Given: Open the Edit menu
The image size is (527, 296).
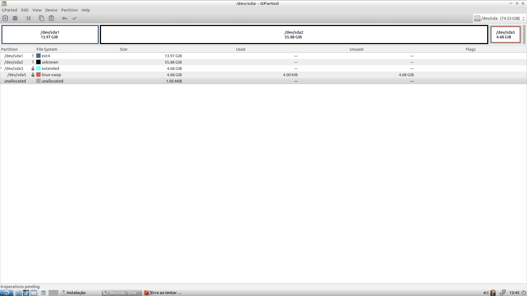Looking at the screenshot, I should click(x=25, y=10).
